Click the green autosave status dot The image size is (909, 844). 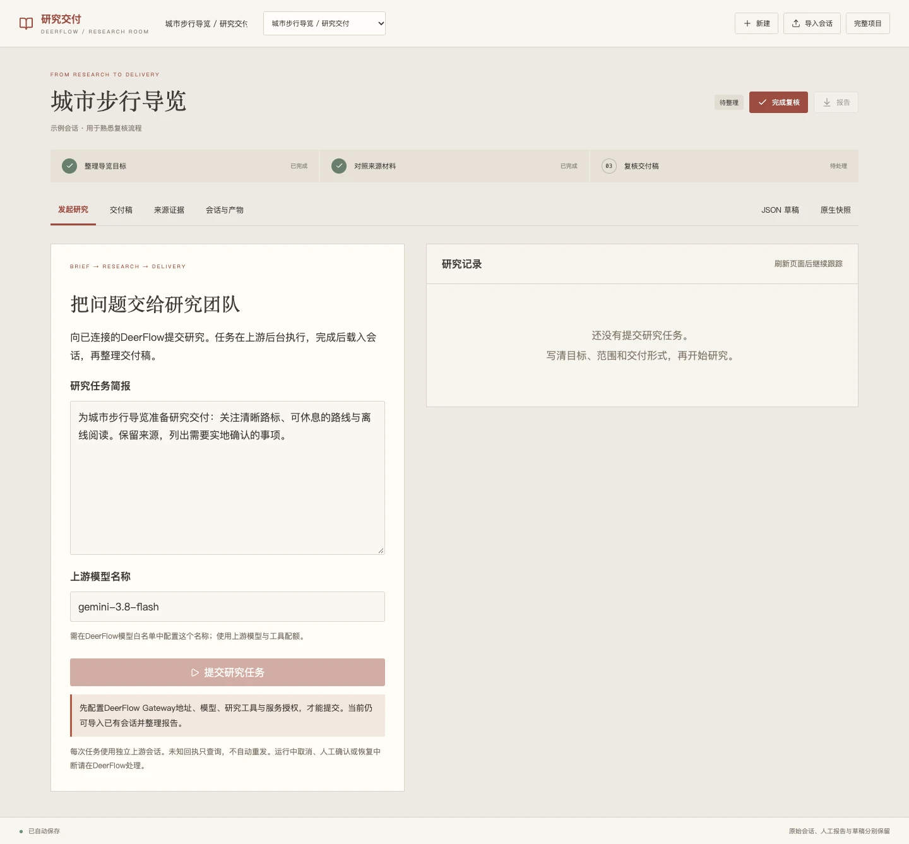tap(21, 831)
